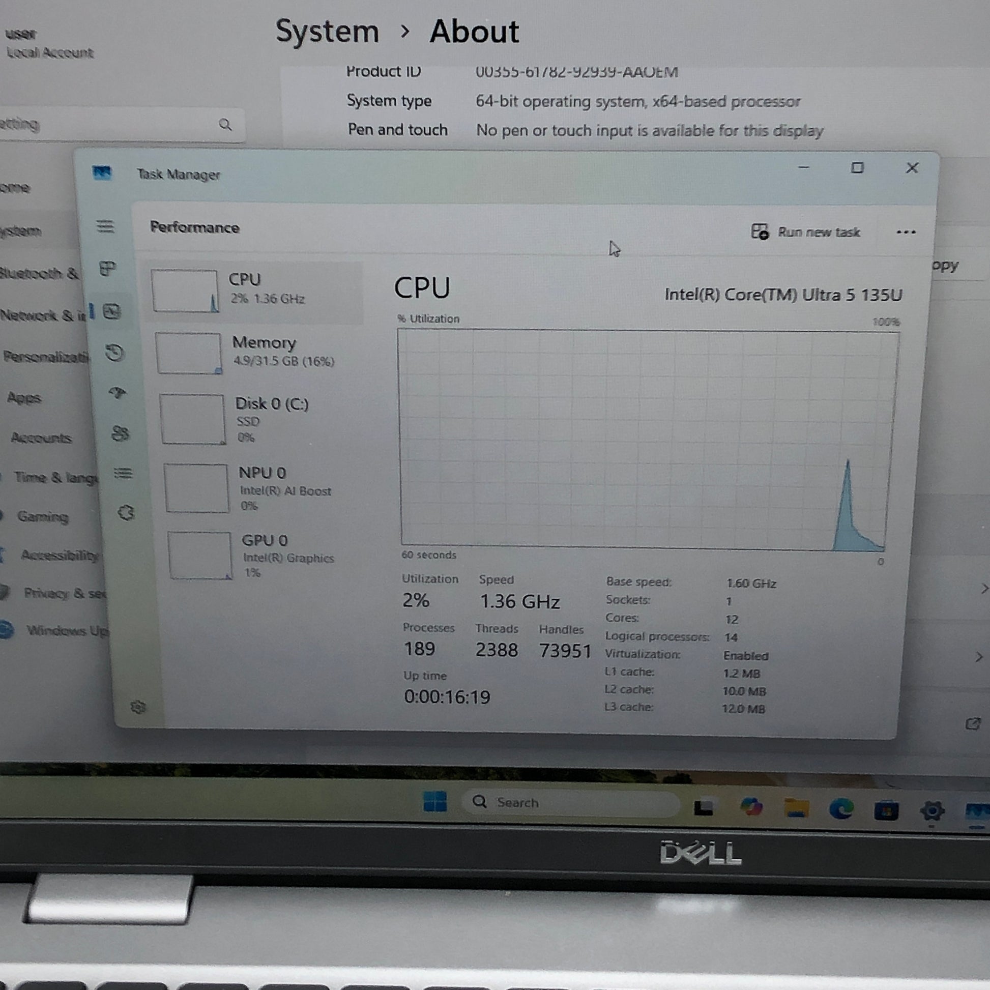Viewport: 990px width, 990px height.
Task: Click the up time value 0:00:16:19
Action: 447,696
